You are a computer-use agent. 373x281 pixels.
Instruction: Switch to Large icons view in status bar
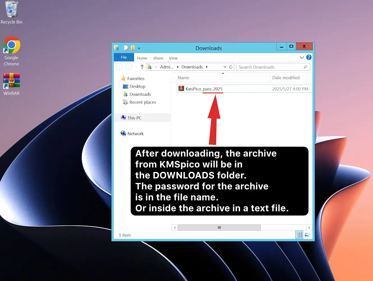tap(307, 235)
